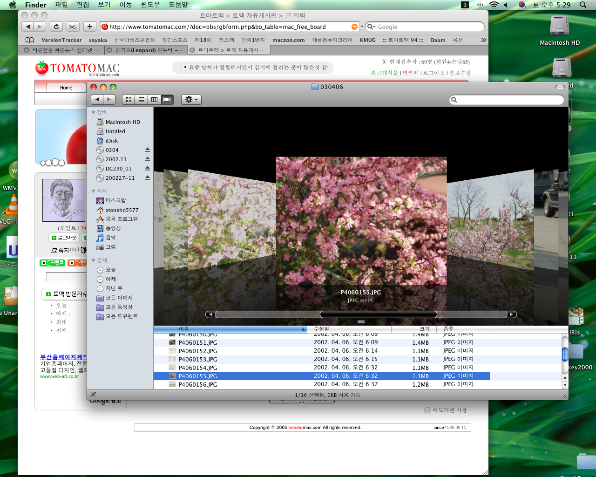Open the gear action dropdown menu

pos(191,99)
